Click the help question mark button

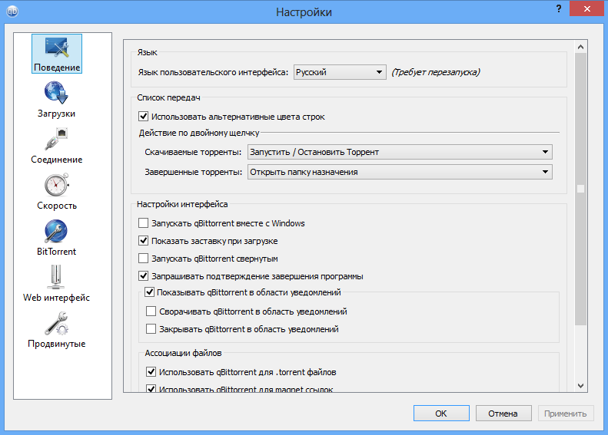[x=558, y=9]
